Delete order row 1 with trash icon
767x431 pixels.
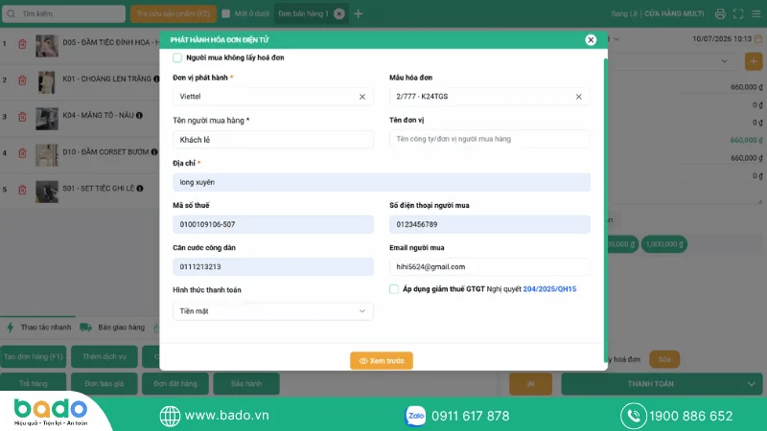point(22,44)
